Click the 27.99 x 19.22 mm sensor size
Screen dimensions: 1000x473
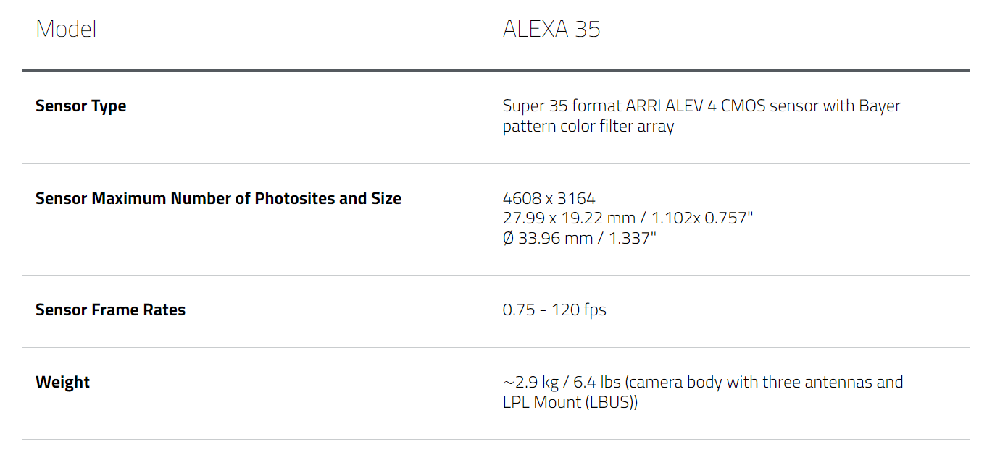[567, 218]
